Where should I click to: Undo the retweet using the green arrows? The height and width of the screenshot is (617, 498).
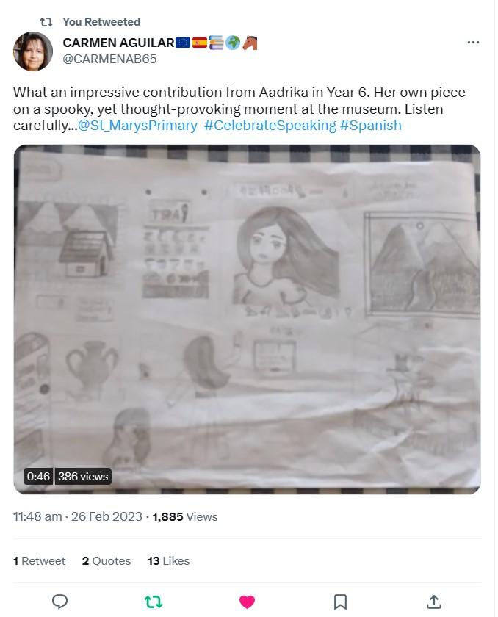154,602
